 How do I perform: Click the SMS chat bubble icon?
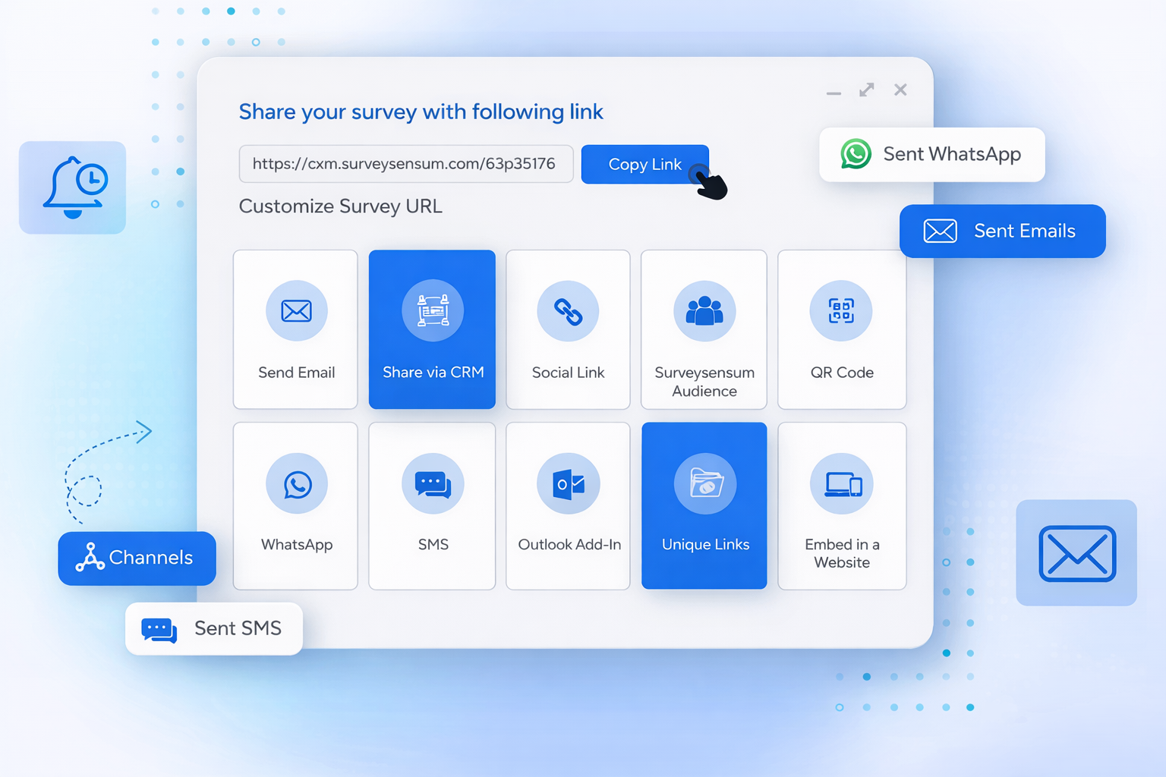coord(433,484)
